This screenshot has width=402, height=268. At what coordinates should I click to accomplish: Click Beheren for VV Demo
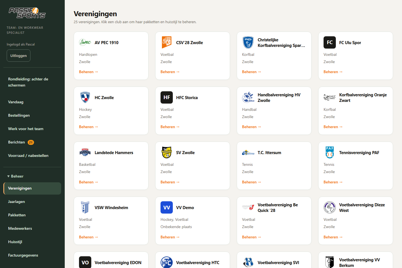[170, 237]
